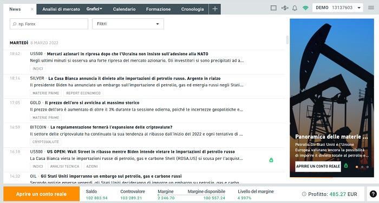
Task: Open US OPEN Wall Street in ribasso article
Action: 141,152
